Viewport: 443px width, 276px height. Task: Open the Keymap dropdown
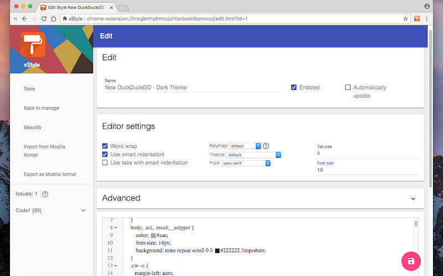245,146
